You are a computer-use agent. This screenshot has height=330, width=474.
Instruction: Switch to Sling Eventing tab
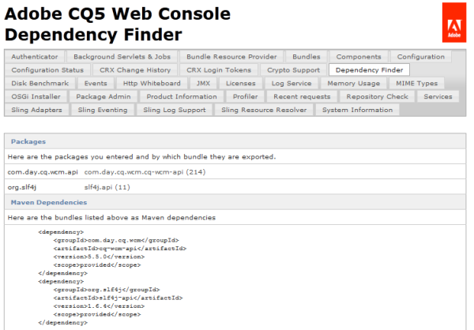(103, 110)
